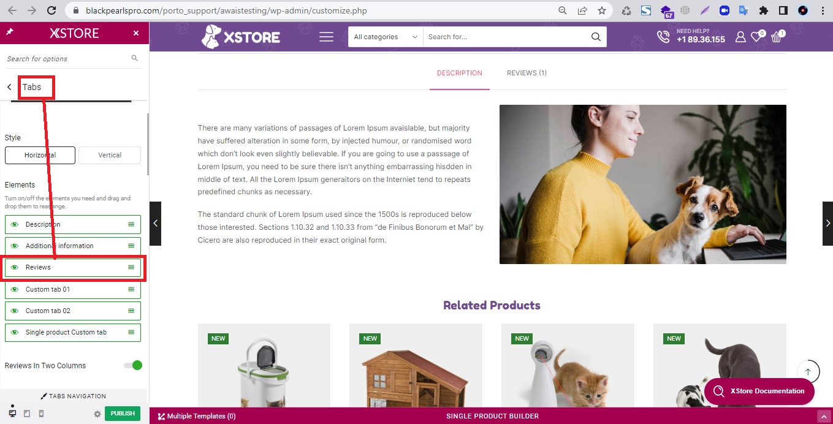The image size is (833, 424).
Task: Click the search magnifier in store header
Action: click(x=596, y=37)
